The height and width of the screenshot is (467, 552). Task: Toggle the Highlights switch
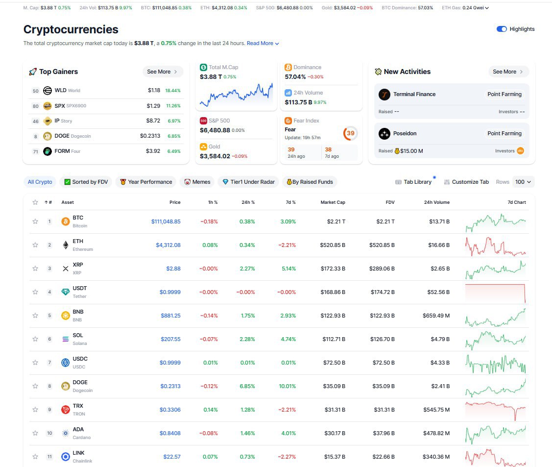pos(502,29)
